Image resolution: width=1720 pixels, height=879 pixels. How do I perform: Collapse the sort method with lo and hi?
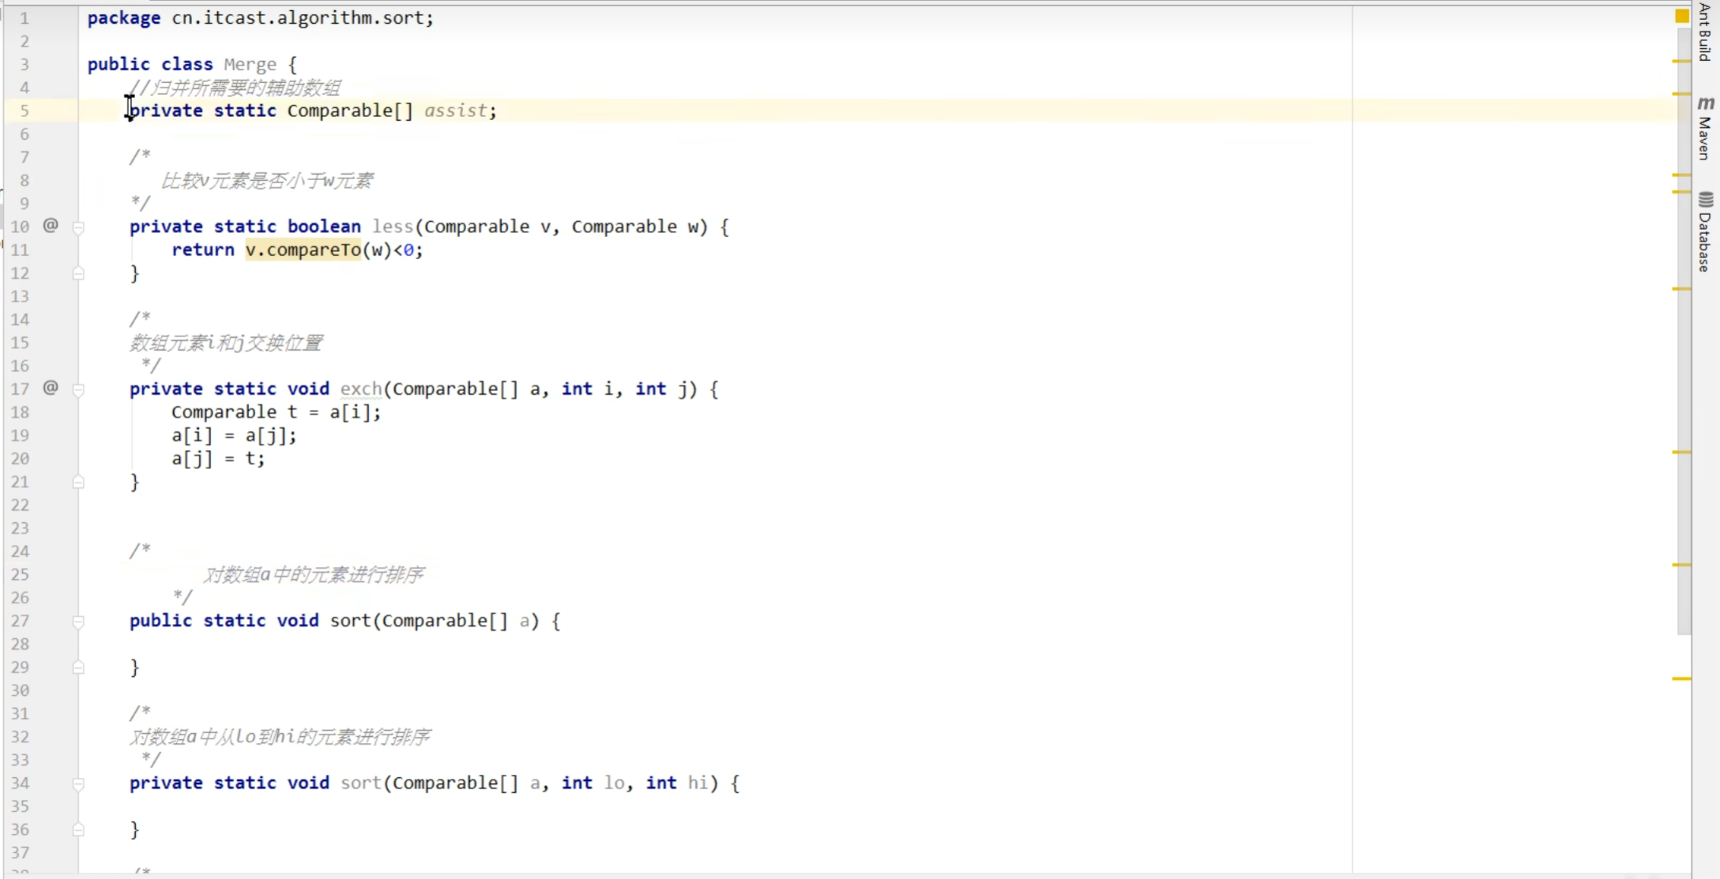[79, 783]
